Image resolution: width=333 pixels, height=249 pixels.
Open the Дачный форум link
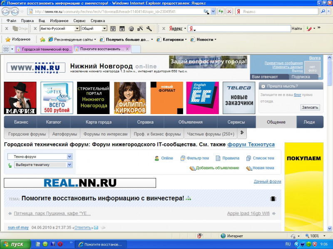[x=267, y=181]
